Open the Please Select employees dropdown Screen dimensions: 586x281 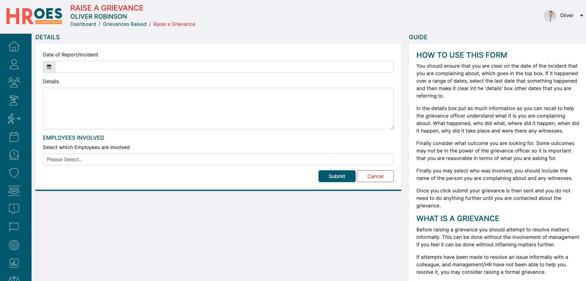point(218,159)
